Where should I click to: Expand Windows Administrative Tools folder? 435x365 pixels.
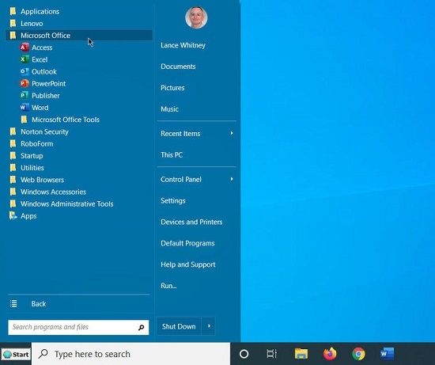(x=61, y=204)
